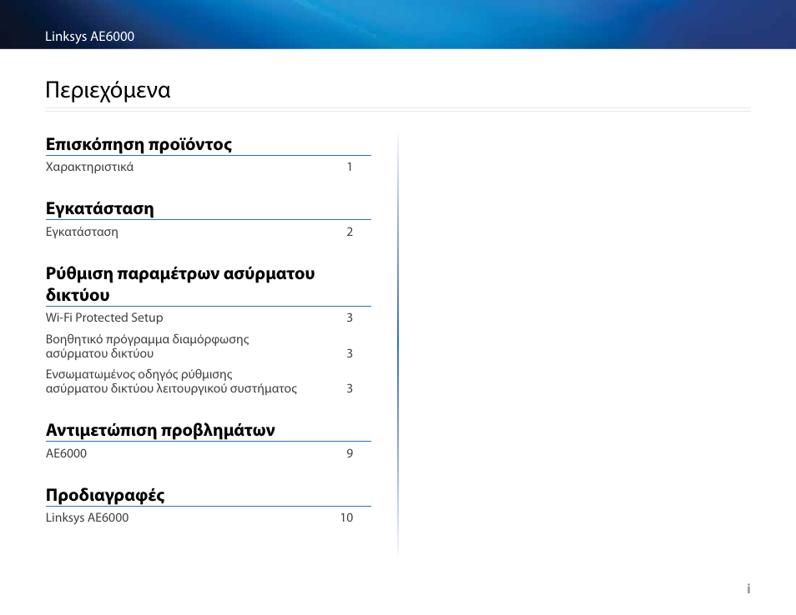
Task: Open the 'Linksys AE6000' entry under 'Προδιαγραφές'
Action: (x=87, y=517)
